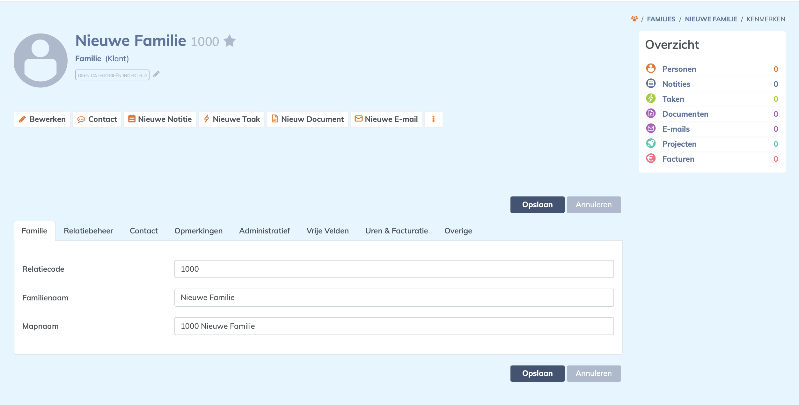The width and height of the screenshot is (799, 405).
Task: Click the Nieuwe Taak button
Action: tap(231, 119)
